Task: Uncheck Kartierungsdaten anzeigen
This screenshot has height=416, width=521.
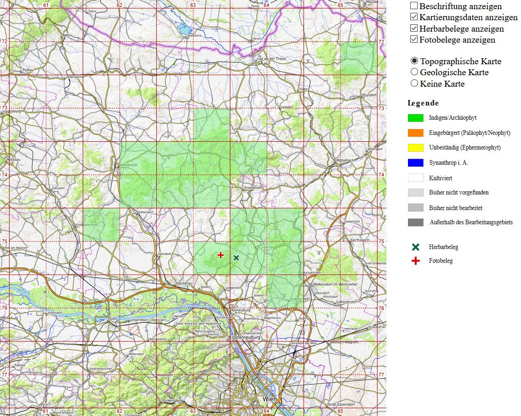Action: coord(413,17)
